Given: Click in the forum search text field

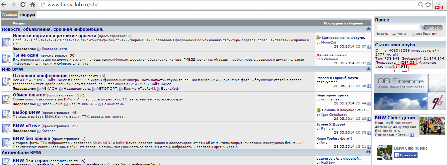Looking at the screenshot, I should point(398,27).
